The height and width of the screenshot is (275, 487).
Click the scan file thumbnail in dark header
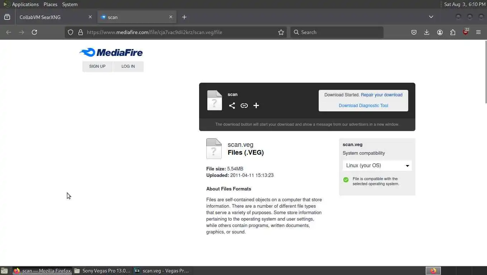(214, 100)
